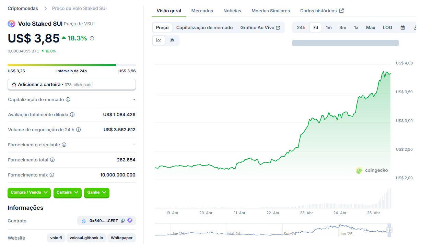This screenshot has width=421, height=244.
Task: Click the historical mini chart navigator
Action: point(273,230)
